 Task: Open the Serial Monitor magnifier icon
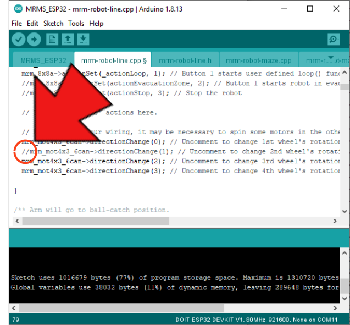point(333,39)
